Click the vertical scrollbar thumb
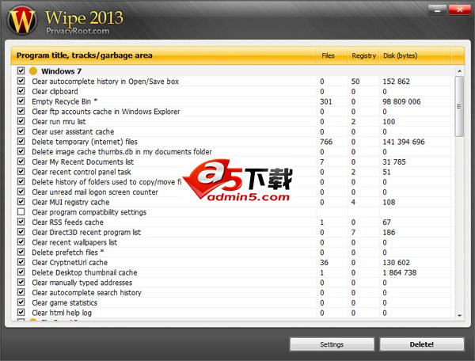 point(459,107)
